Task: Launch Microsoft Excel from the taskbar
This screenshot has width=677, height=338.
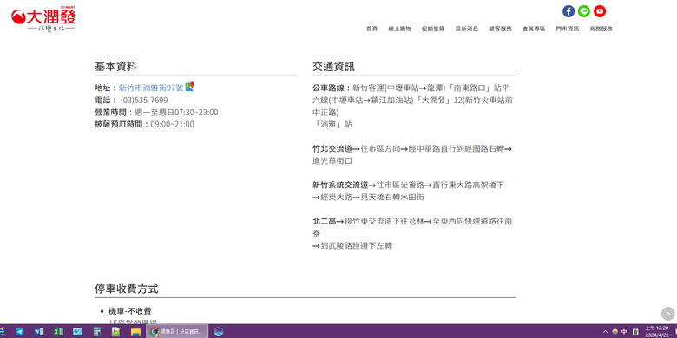Action: click(x=58, y=332)
